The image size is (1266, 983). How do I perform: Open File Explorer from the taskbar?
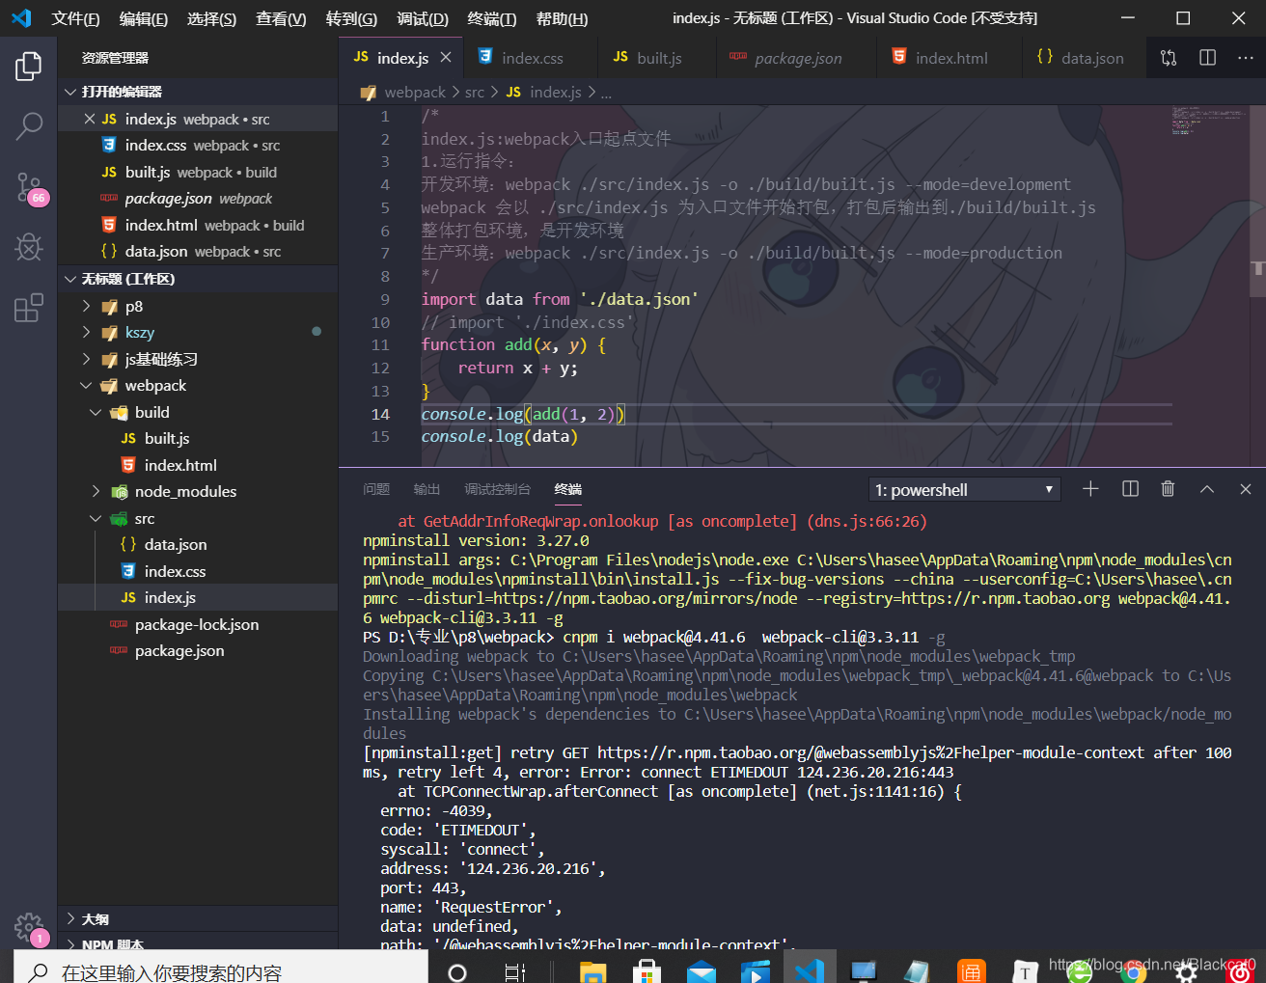tap(592, 971)
